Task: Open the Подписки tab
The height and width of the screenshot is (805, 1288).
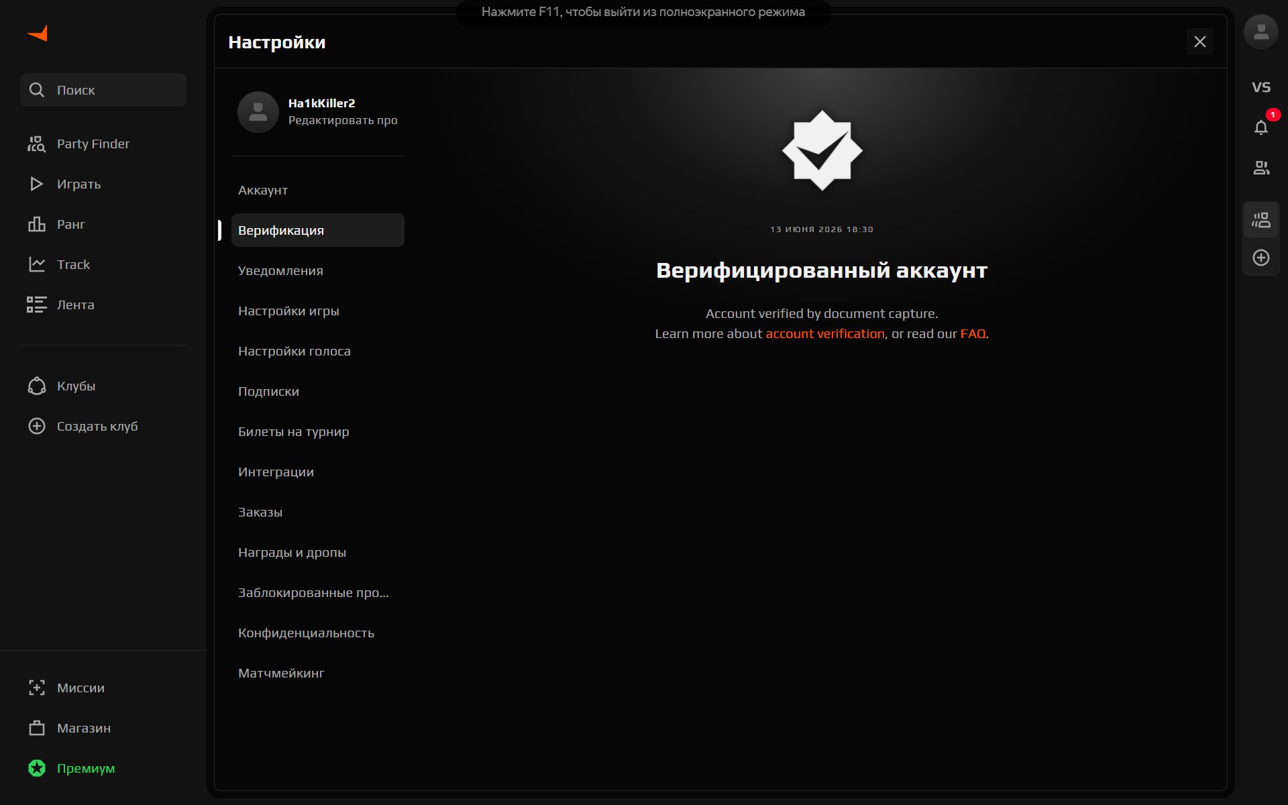Action: pos(318,391)
